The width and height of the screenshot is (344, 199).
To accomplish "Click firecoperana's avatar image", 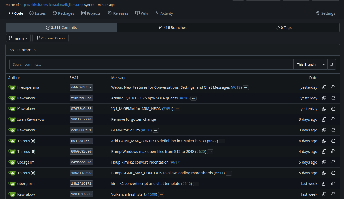I will pyautogui.click(x=12, y=87).
